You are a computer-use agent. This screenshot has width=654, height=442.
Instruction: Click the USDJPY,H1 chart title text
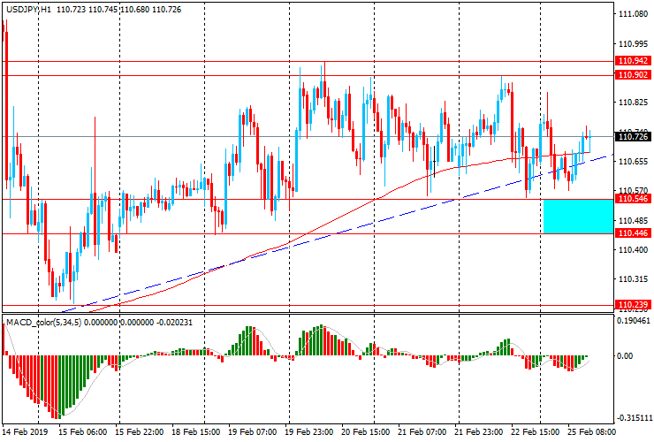(27, 7)
